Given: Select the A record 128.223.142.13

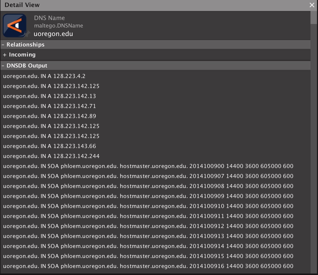Looking at the screenshot, I should coord(50,96).
